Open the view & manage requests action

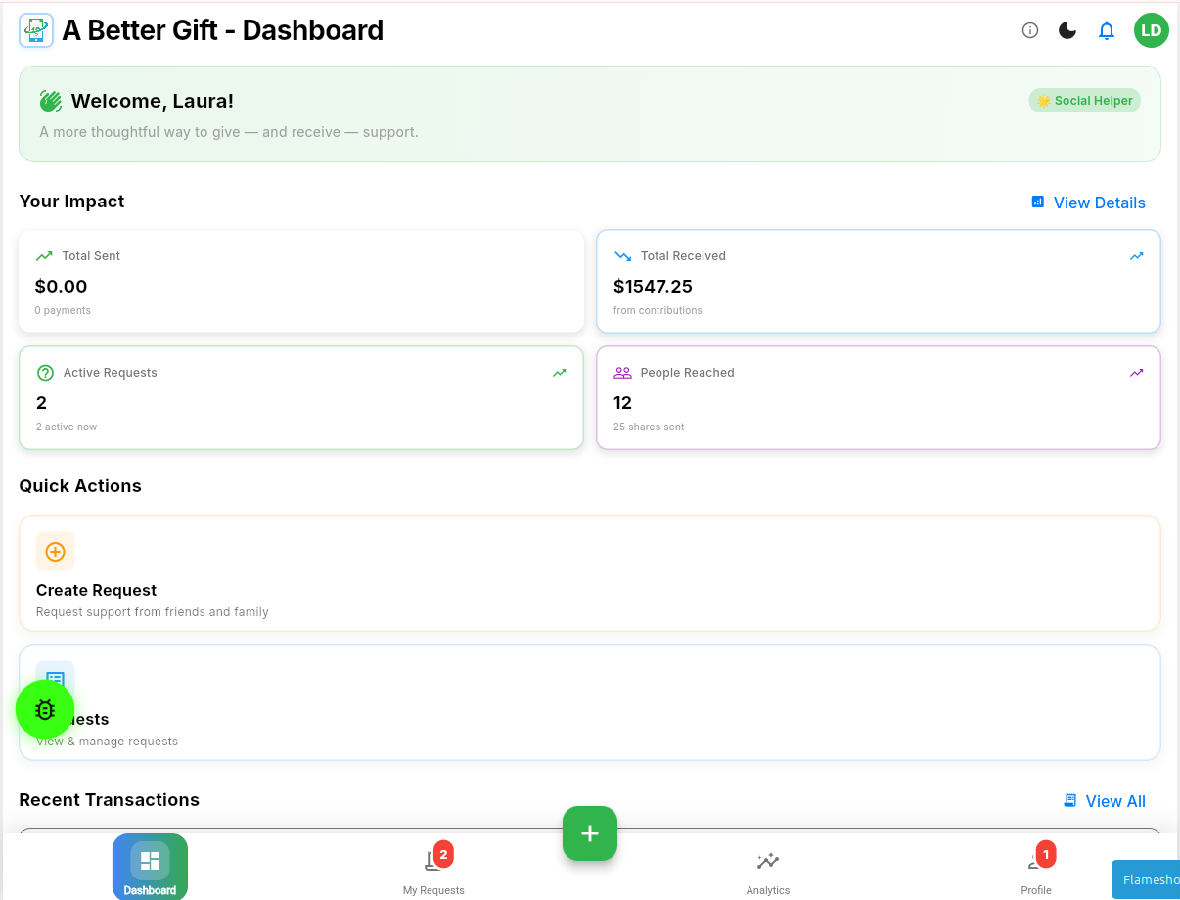pyautogui.click(x=590, y=702)
